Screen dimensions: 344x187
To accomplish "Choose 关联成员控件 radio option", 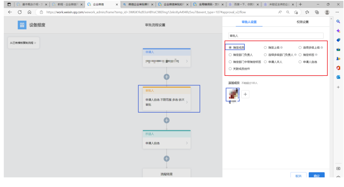I will pyautogui.click(x=230, y=69).
